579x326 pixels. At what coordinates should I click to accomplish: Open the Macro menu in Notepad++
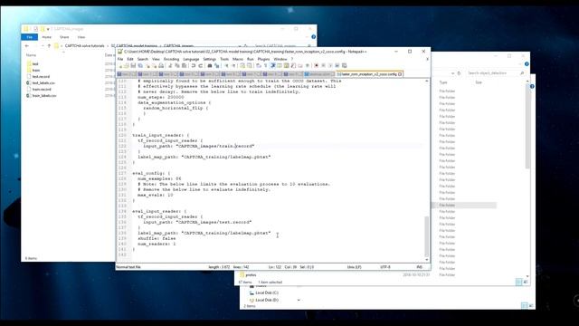(238, 59)
